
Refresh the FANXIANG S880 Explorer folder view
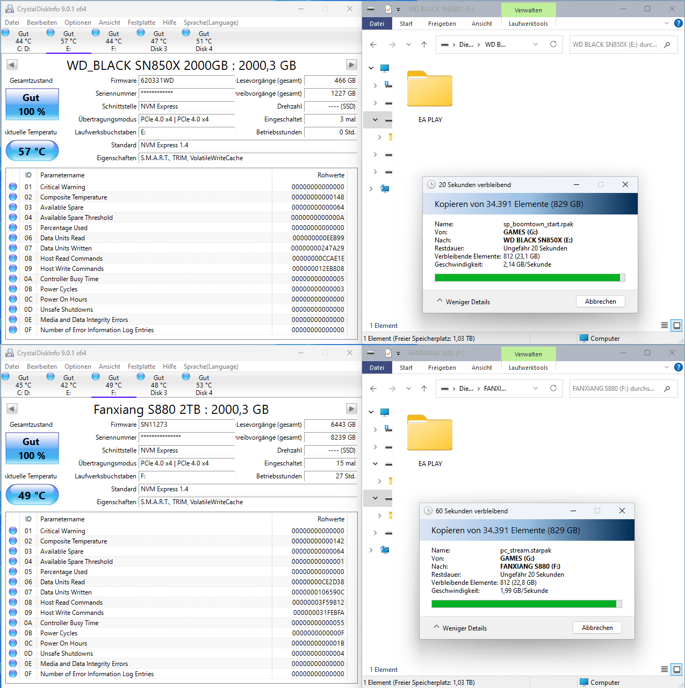pyautogui.click(x=553, y=388)
